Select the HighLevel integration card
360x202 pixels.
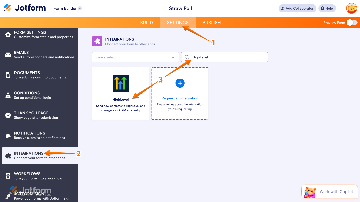[x=120, y=93]
